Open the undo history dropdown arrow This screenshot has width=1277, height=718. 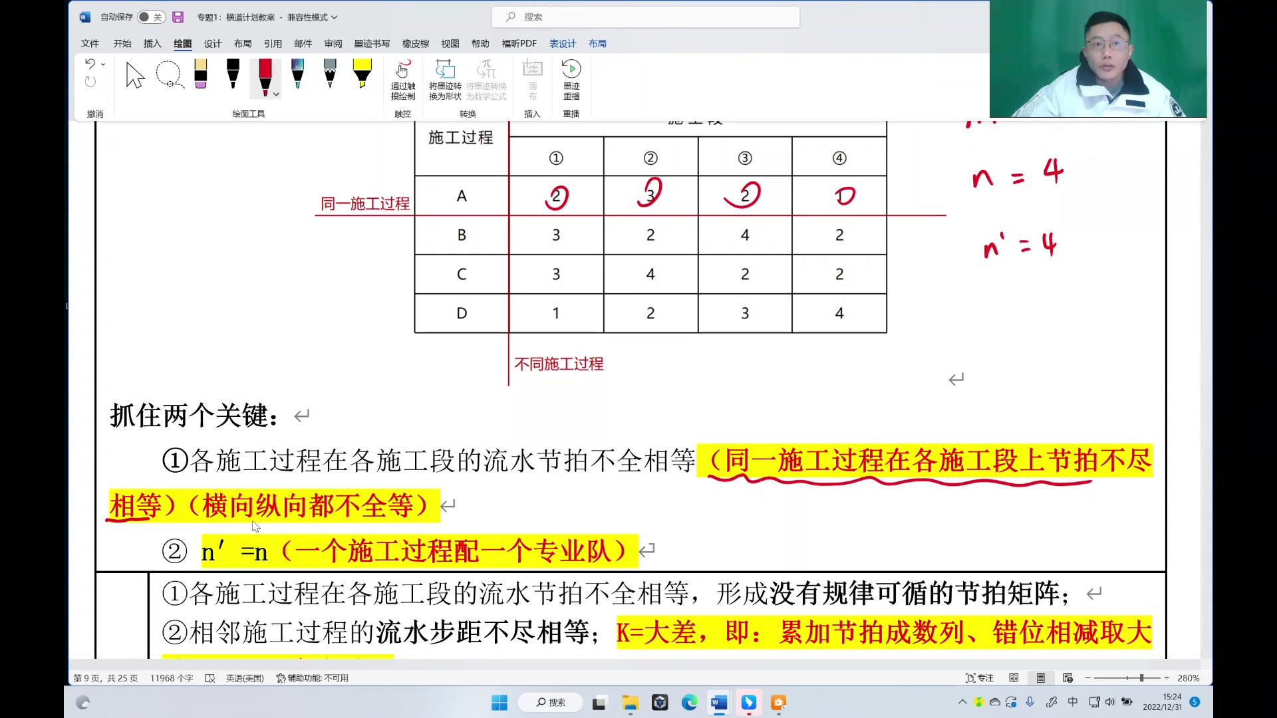tap(103, 63)
